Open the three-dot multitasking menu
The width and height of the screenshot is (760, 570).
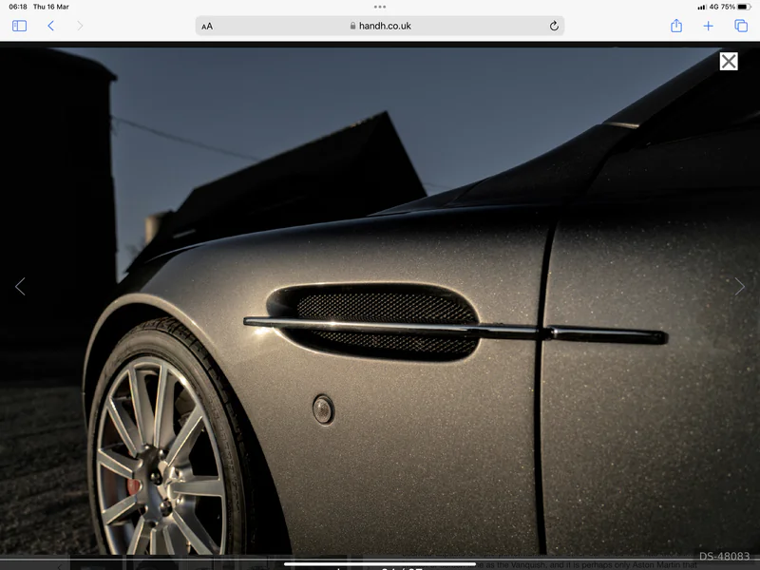coord(380,7)
